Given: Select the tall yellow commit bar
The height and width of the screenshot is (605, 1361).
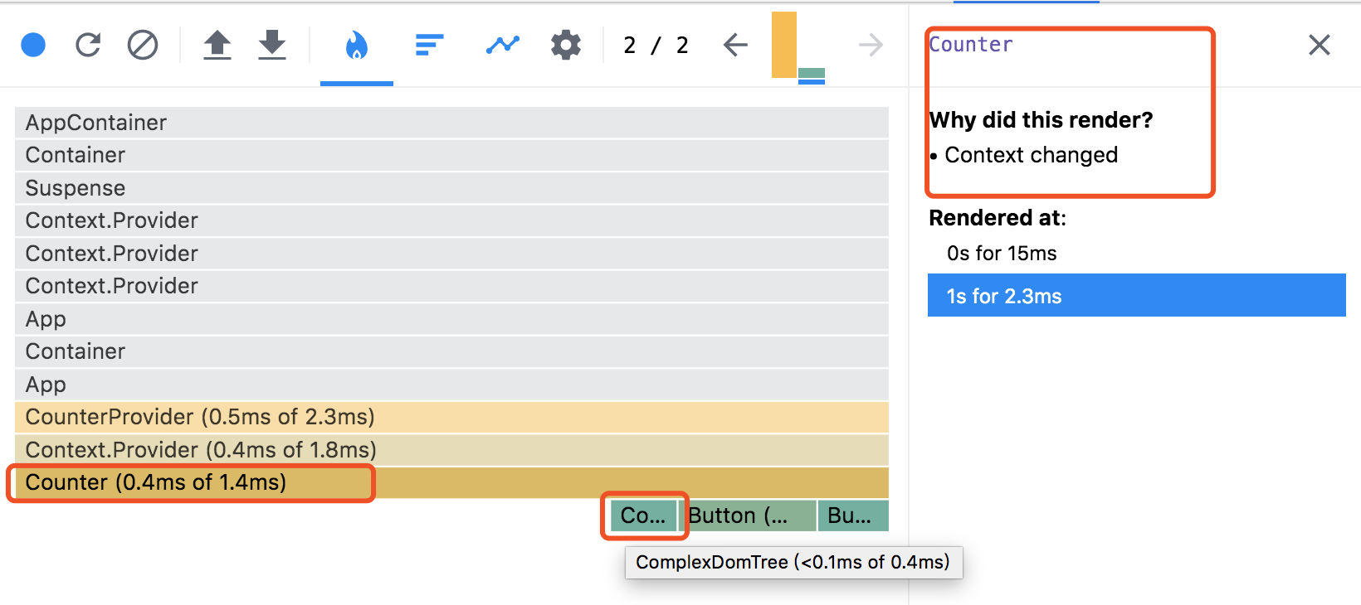Looking at the screenshot, I should pyautogui.click(x=784, y=45).
